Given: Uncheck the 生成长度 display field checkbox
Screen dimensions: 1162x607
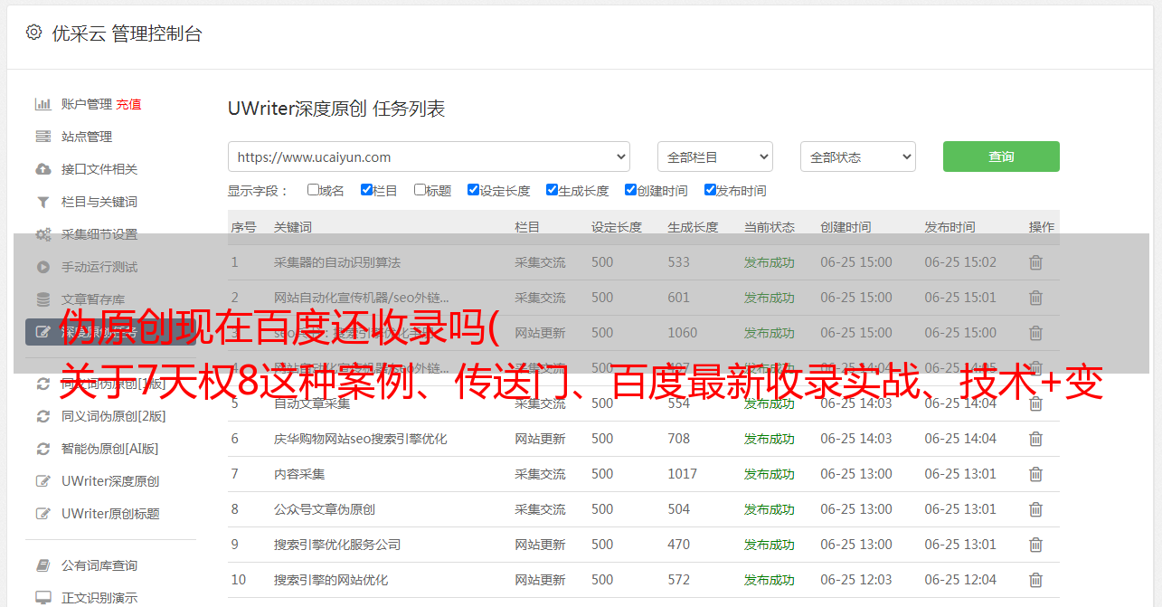Looking at the screenshot, I should (552, 190).
